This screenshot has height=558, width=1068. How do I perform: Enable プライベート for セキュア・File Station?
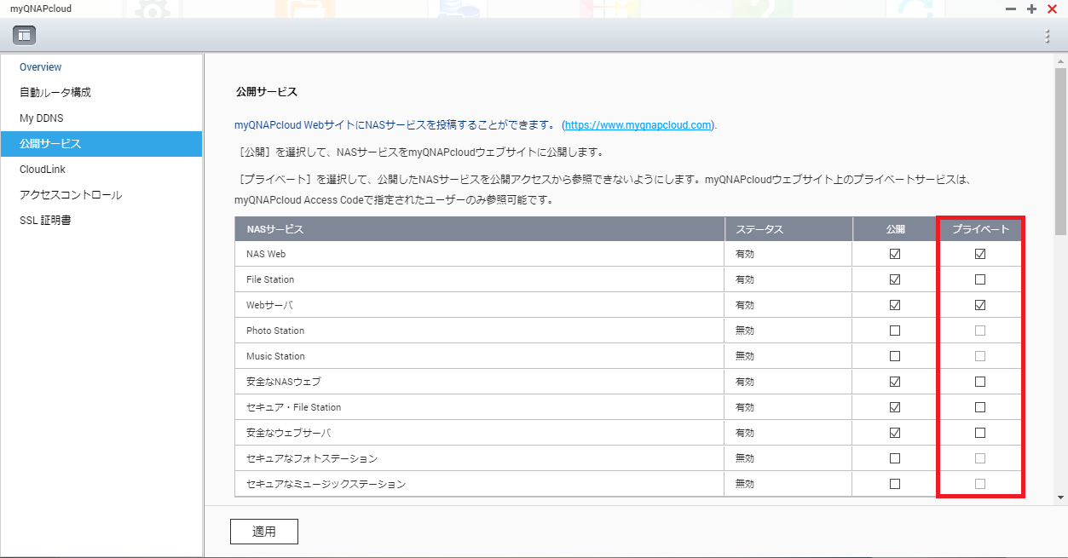click(980, 407)
